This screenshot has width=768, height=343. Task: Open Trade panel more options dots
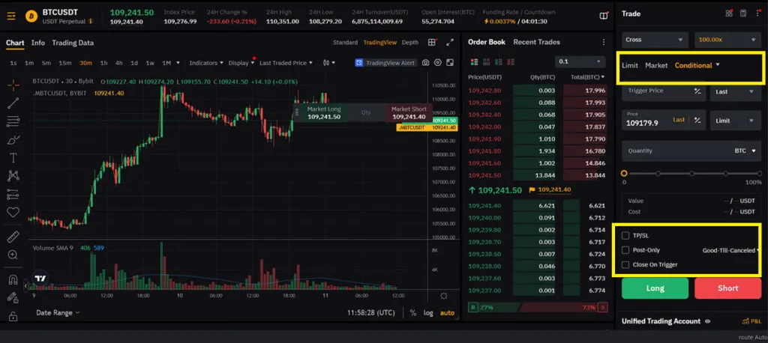click(757, 13)
